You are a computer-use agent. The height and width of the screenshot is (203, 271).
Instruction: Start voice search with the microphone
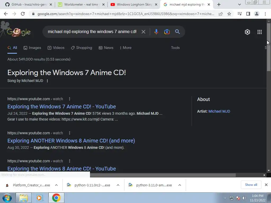156,32
